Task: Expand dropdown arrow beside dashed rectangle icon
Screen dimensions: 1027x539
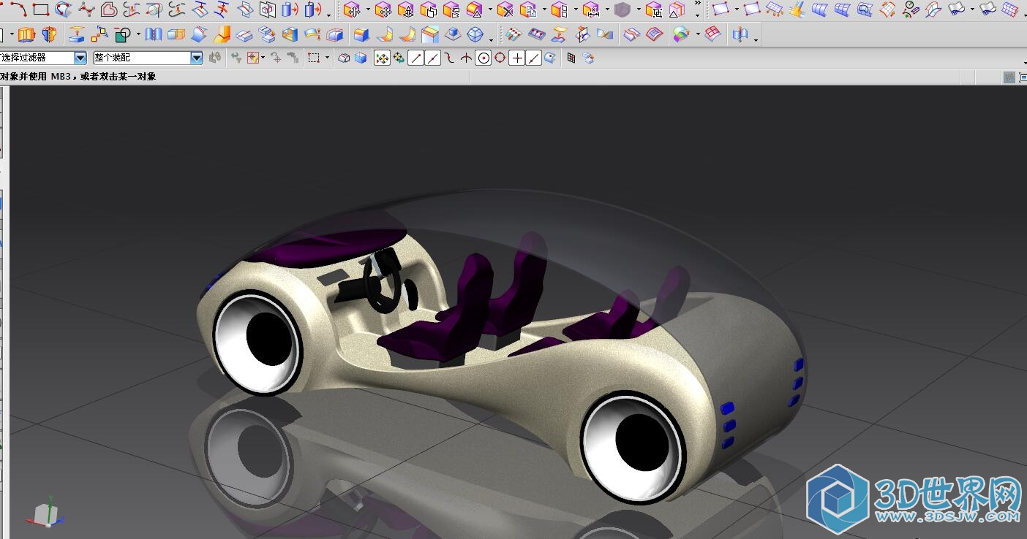Action: click(x=327, y=58)
